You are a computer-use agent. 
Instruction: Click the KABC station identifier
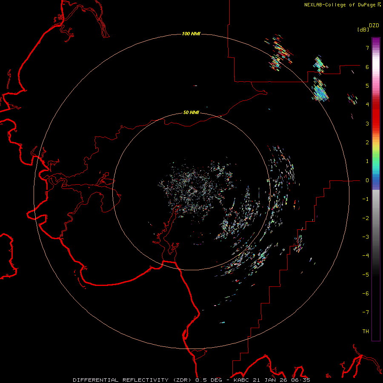[242, 380]
